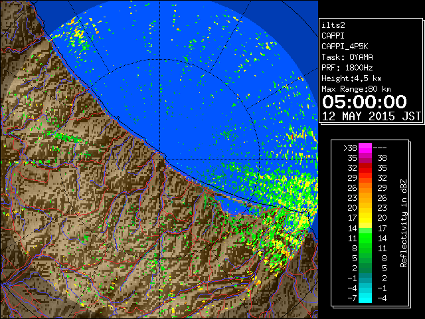The image size is (425, 319).
Task: Click the 'CAPPI_4P5K' text line
Action: point(345,47)
